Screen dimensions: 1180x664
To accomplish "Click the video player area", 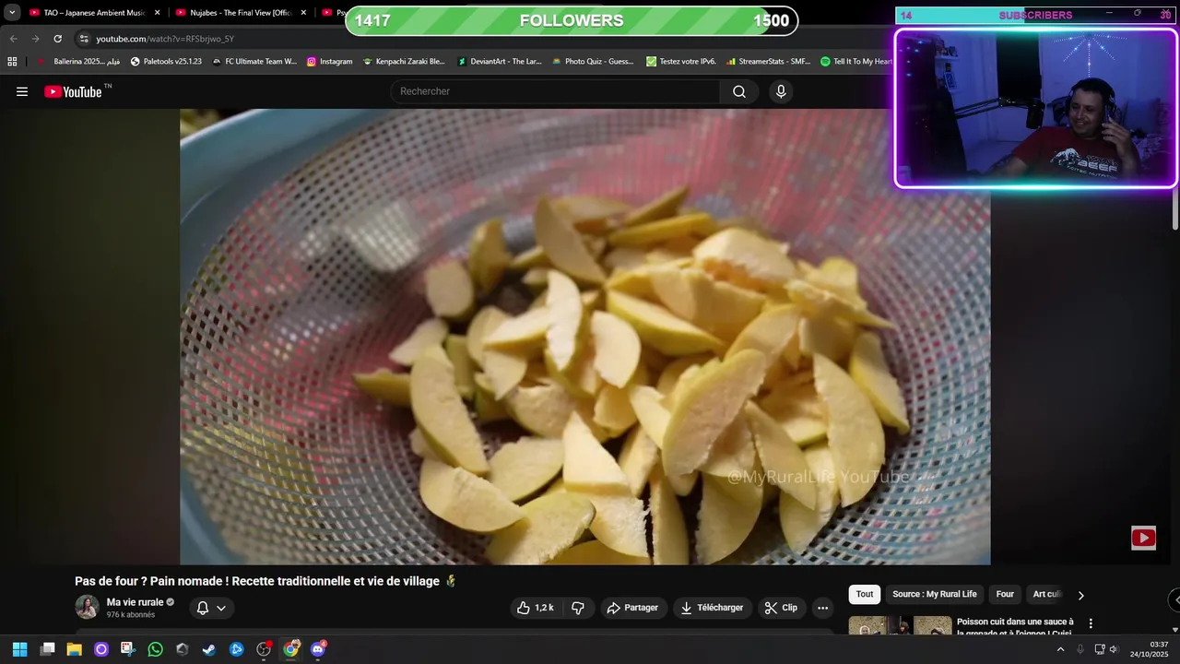I will [x=584, y=337].
